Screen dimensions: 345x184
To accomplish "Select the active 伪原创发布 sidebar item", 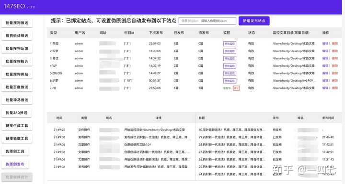I will point(15,164).
